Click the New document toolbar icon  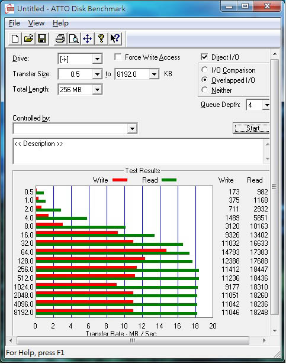15,38
